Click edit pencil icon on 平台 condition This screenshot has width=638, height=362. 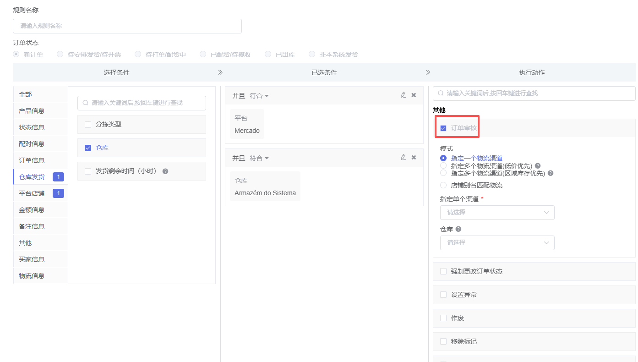pos(403,95)
